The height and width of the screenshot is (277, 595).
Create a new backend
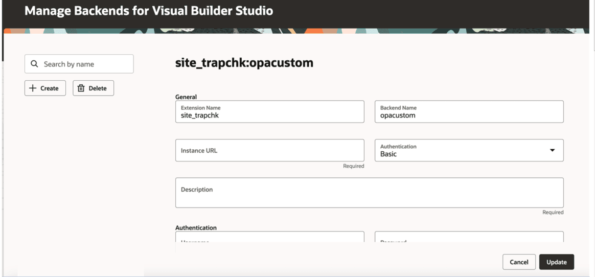(x=45, y=88)
